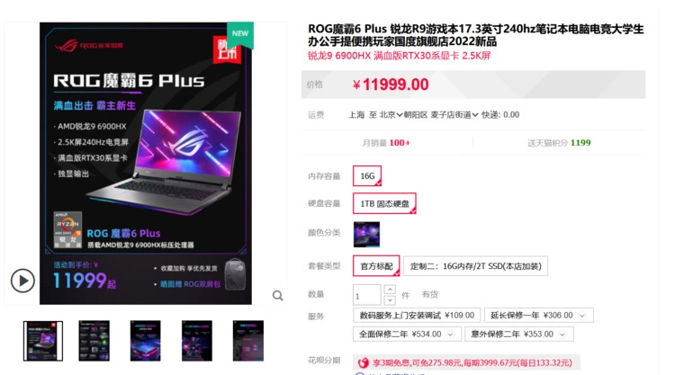Expand the 延长保修一年 service dropdown
The width and height of the screenshot is (675, 375).
pyautogui.click(x=582, y=316)
